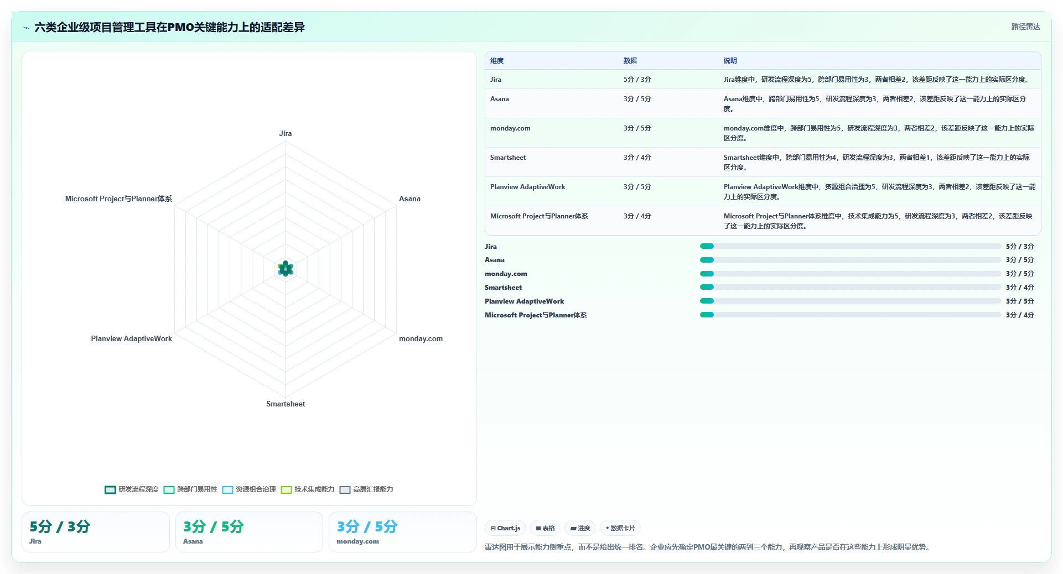Click the 数据卡片 tag chip

[x=620, y=528]
